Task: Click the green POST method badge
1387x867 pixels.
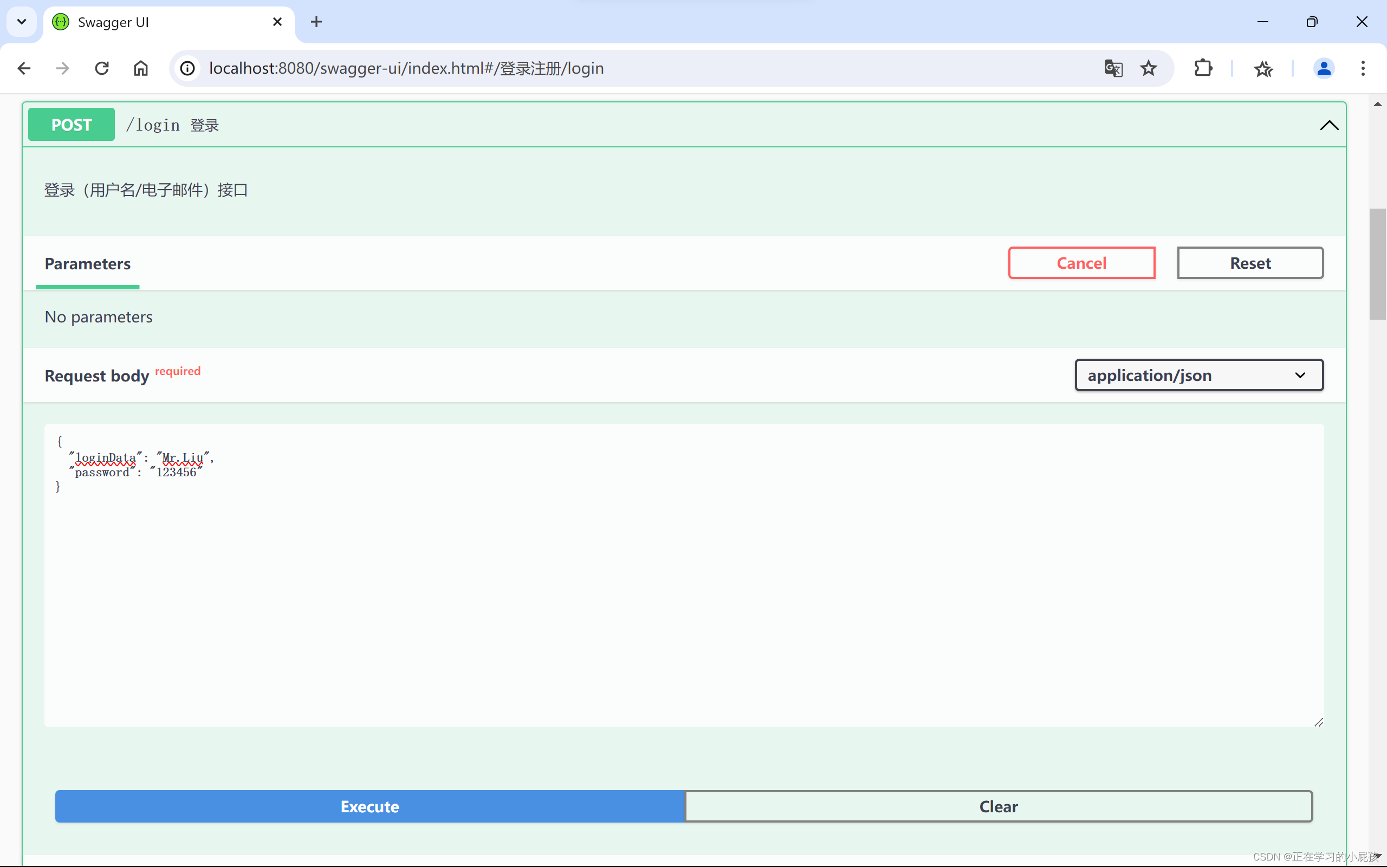Action: point(72,125)
